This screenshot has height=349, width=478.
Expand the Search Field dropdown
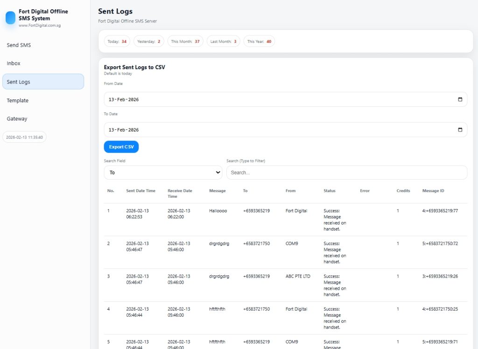click(163, 173)
